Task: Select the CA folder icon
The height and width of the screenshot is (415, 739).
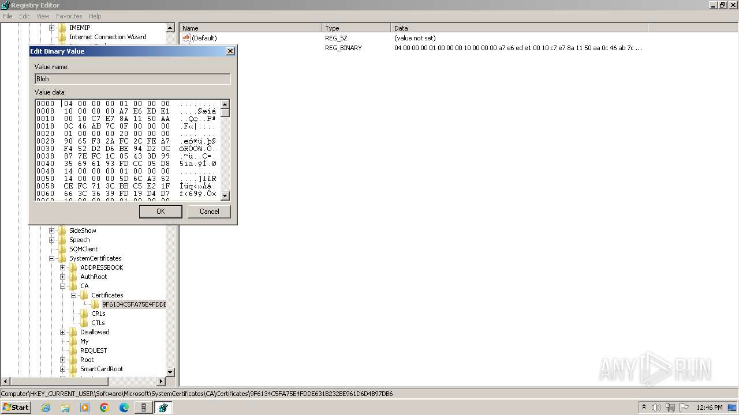Action: pos(73,286)
